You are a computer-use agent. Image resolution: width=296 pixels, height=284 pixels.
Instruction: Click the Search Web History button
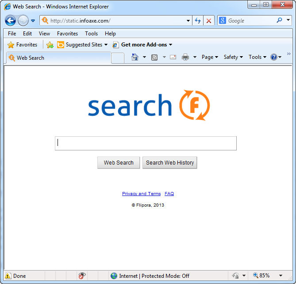coord(170,163)
